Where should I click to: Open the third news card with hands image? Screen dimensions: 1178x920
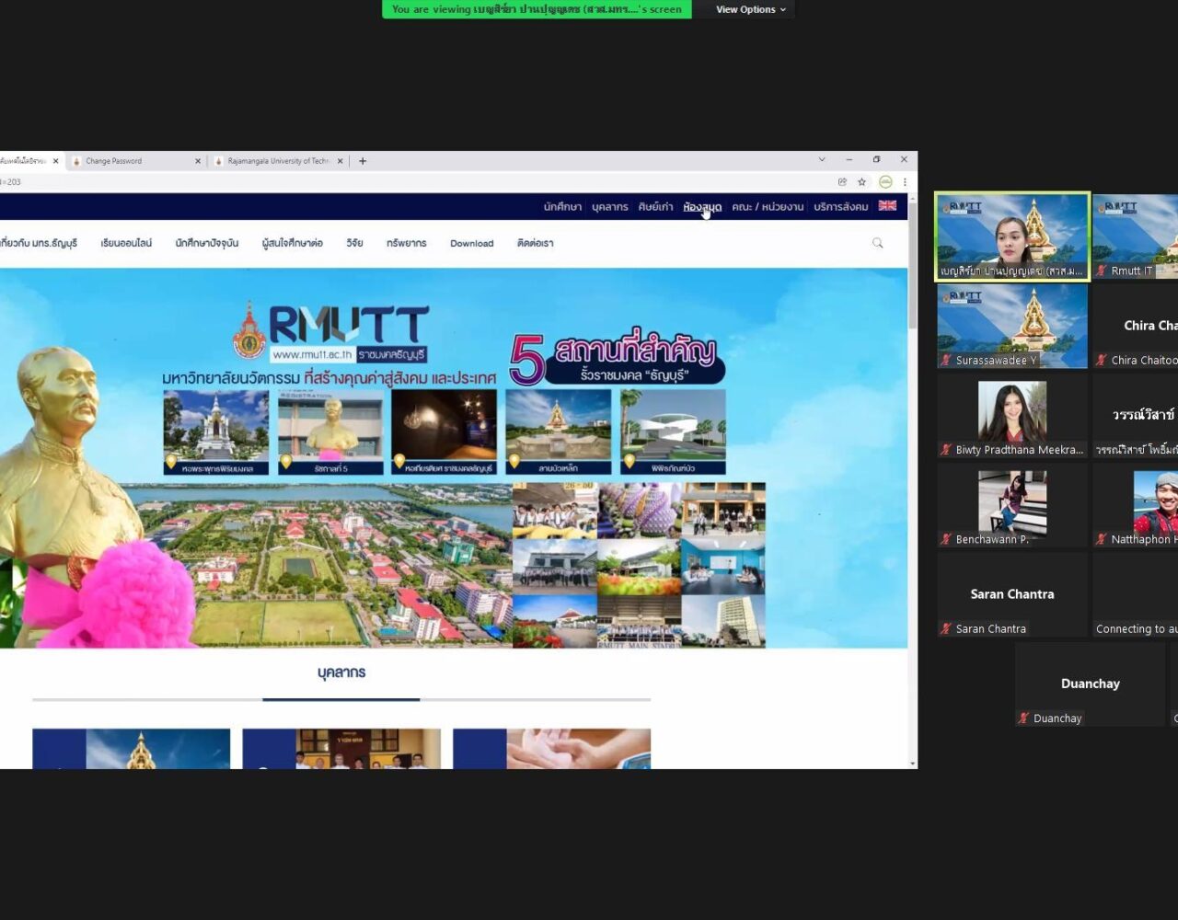click(x=551, y=749)
